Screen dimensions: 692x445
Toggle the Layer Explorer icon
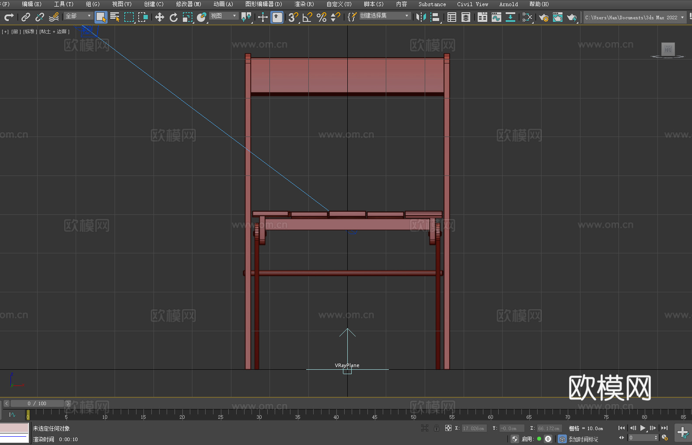tap(466, 17)
